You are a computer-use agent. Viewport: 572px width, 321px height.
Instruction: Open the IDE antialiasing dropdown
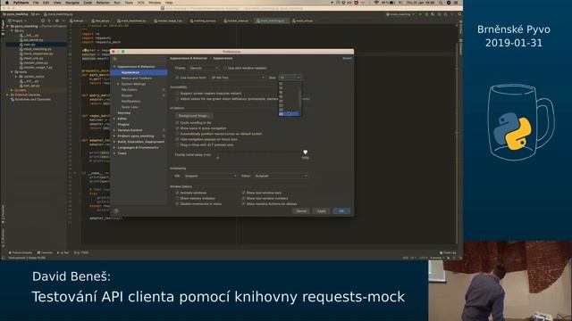[210, 176]
